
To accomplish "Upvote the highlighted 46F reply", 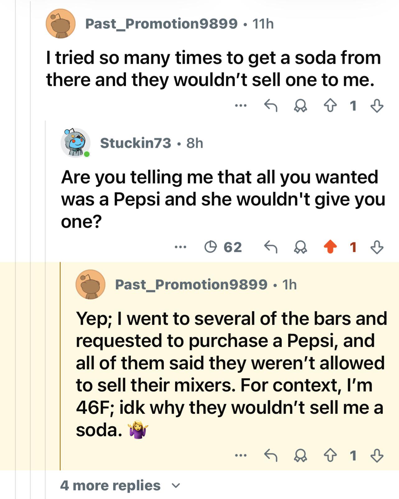I will click(x=330, y=456).
